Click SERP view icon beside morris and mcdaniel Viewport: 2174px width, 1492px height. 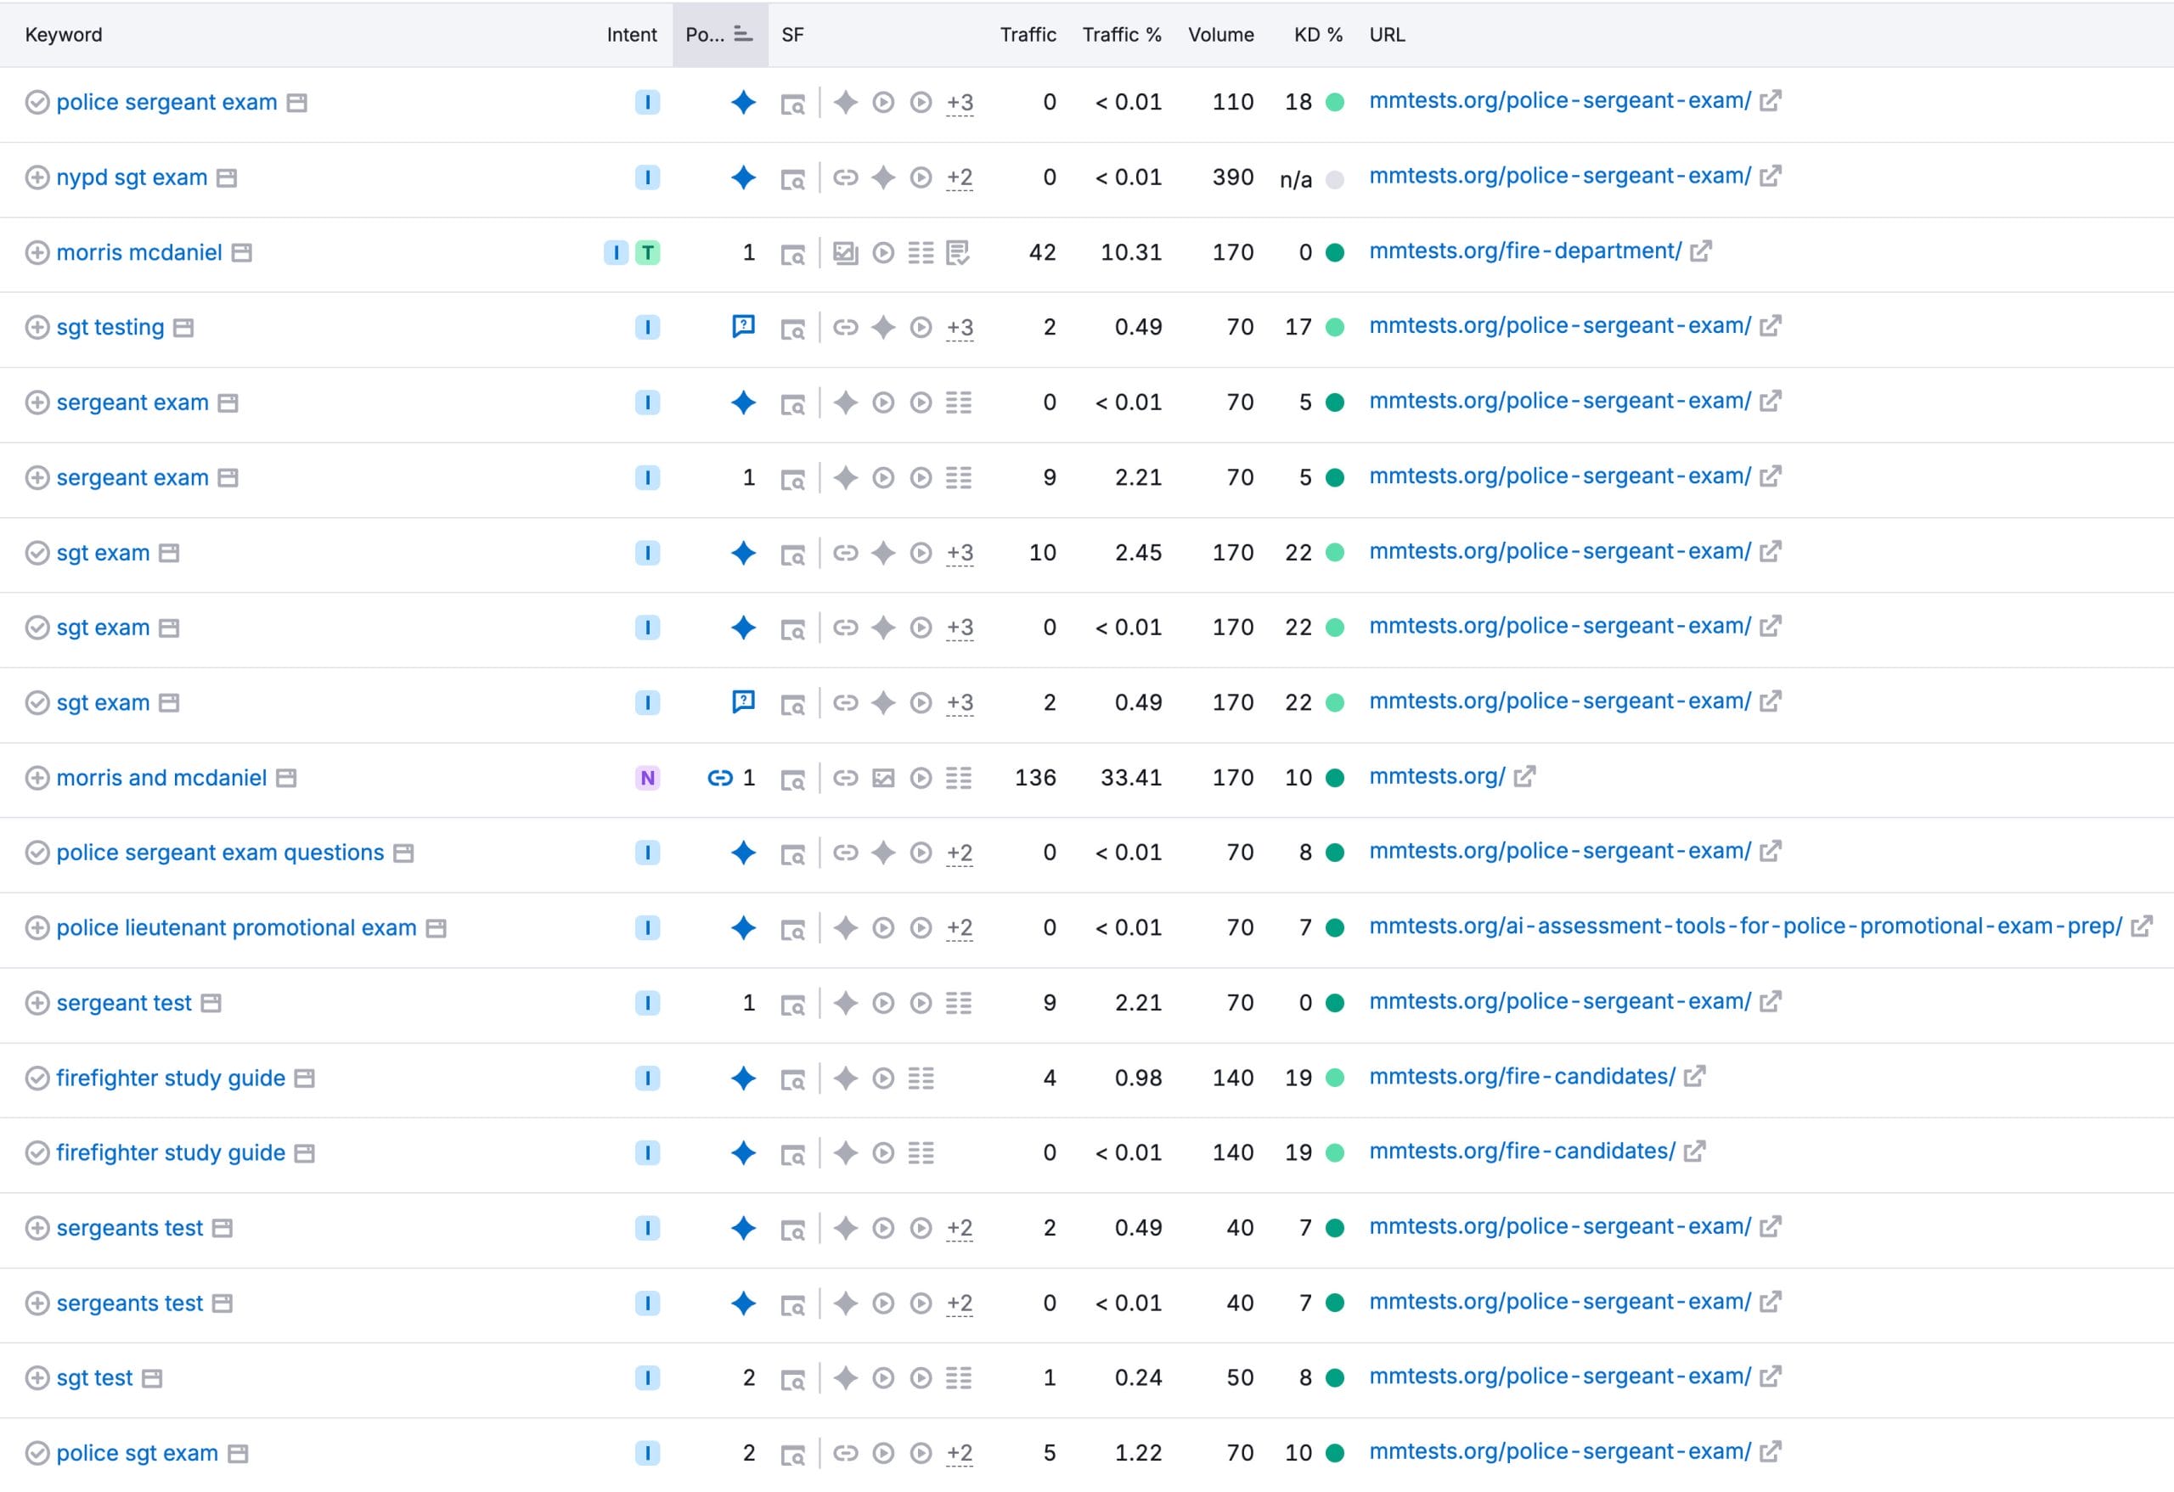(x=286, y=779)
